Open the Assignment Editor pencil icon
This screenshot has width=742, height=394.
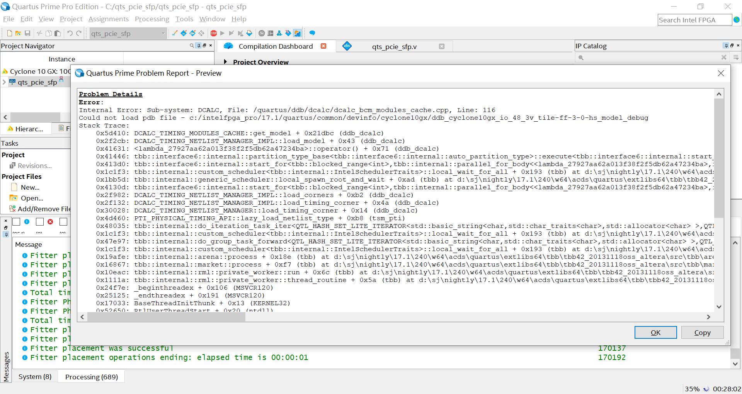click(175, 33)
